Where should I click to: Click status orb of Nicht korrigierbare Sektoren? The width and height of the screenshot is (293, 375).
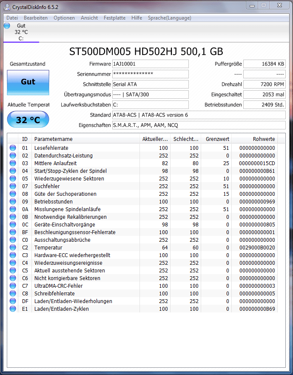point(13,278)
